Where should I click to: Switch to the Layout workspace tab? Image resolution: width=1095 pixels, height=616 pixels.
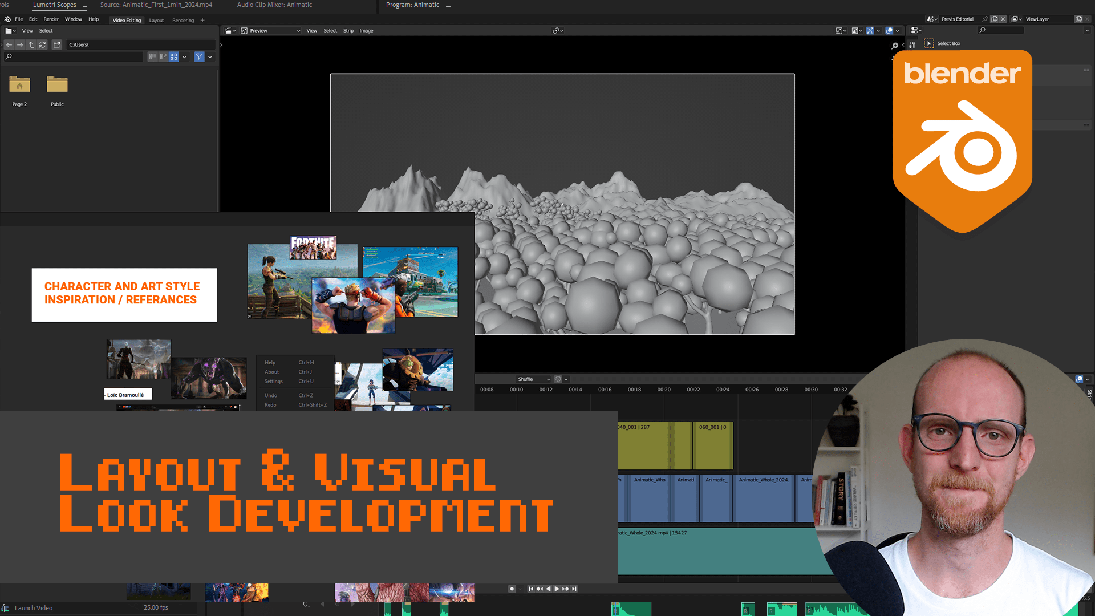(x=156, y=21)
